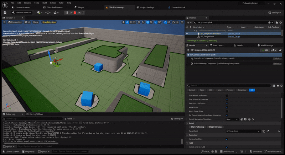Open the Target Point BP_TargetPoint dropdown
This screenshot has width=285, height=155.
243,131
